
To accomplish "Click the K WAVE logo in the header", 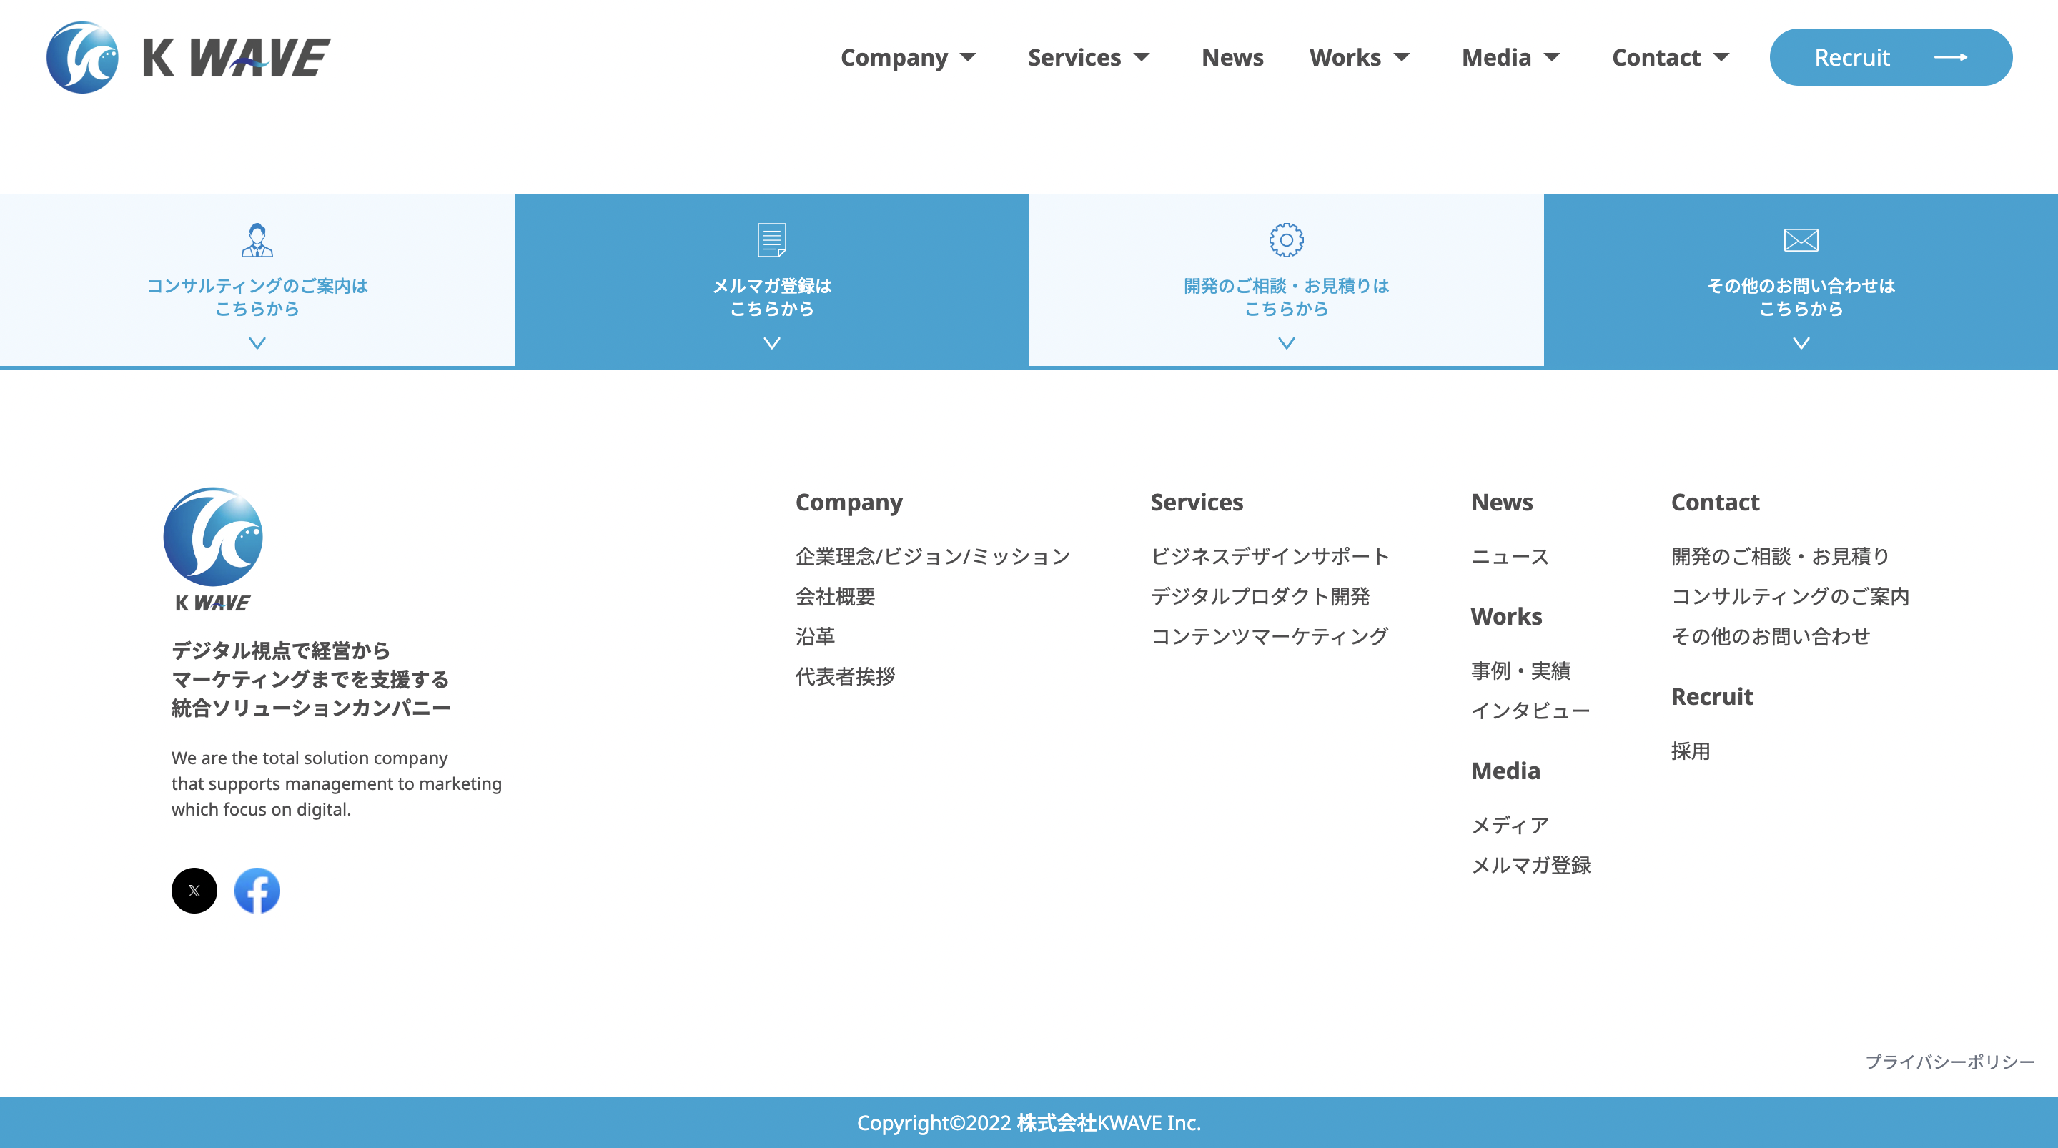I will pos(188,56).
